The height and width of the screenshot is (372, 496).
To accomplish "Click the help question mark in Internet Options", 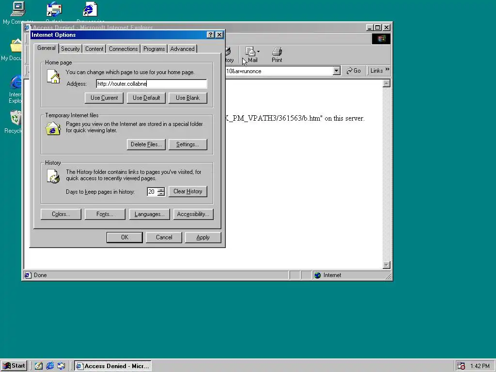I will (210, 35).
